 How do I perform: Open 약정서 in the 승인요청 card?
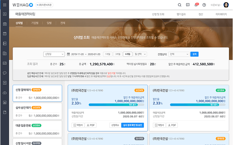coord(78,125)
